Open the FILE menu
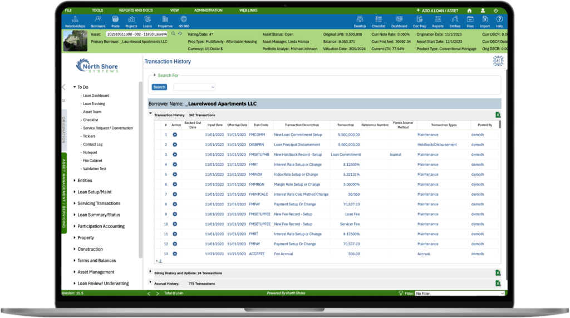 (68, 10)
